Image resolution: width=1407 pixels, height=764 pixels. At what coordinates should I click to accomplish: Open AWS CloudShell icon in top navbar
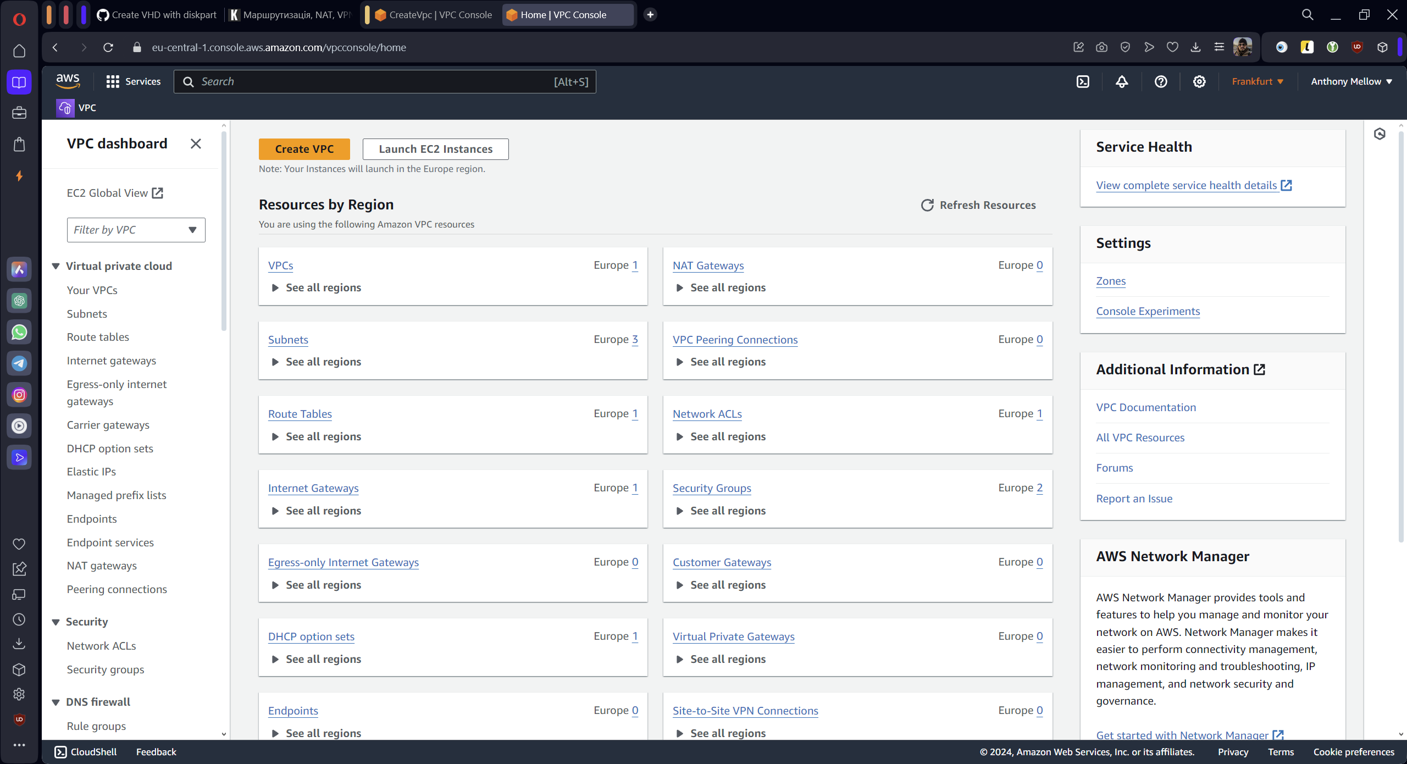[x=1083, y=82]
